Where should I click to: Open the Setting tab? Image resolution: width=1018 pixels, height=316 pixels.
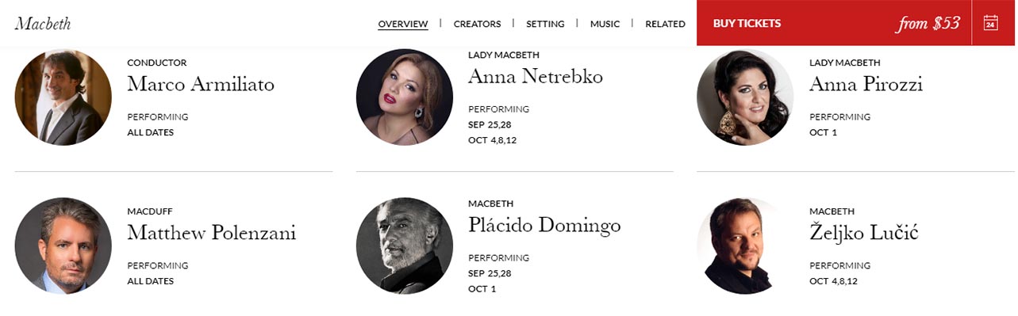(545, 24)
